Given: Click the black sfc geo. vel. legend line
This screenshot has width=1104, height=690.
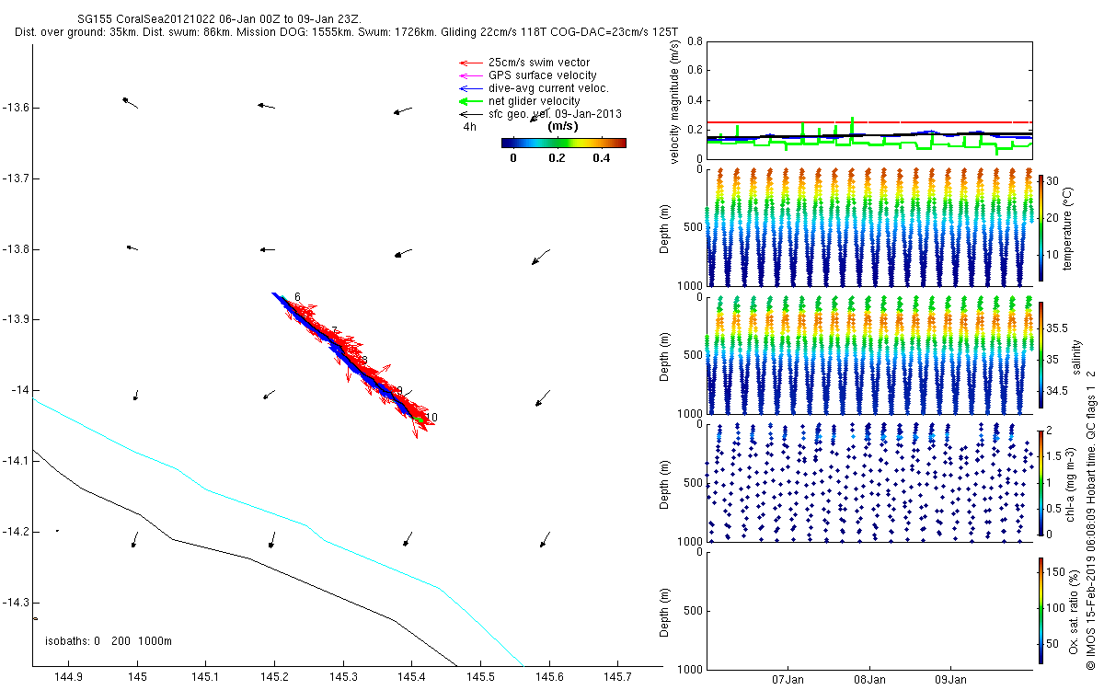Looking at the screenshot, I should pos(471,114).
